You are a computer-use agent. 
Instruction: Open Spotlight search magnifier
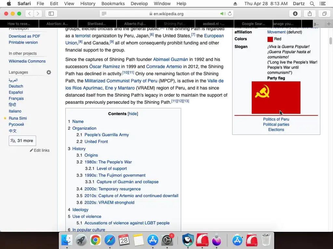[312, 4]
